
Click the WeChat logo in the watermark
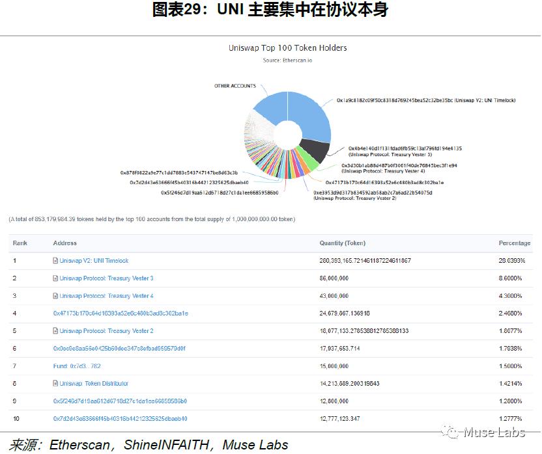point(450,433)
